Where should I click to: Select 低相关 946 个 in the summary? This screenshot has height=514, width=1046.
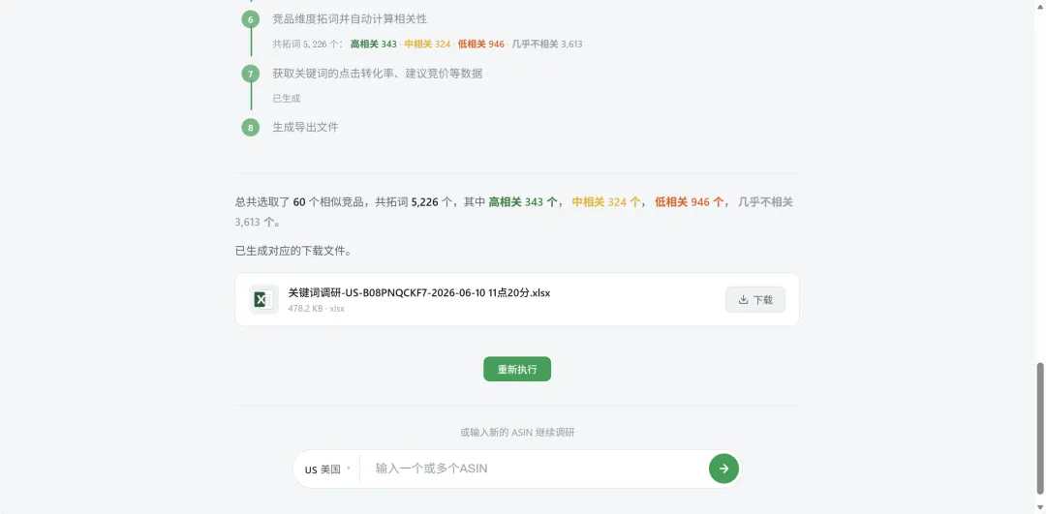[690, 202]
